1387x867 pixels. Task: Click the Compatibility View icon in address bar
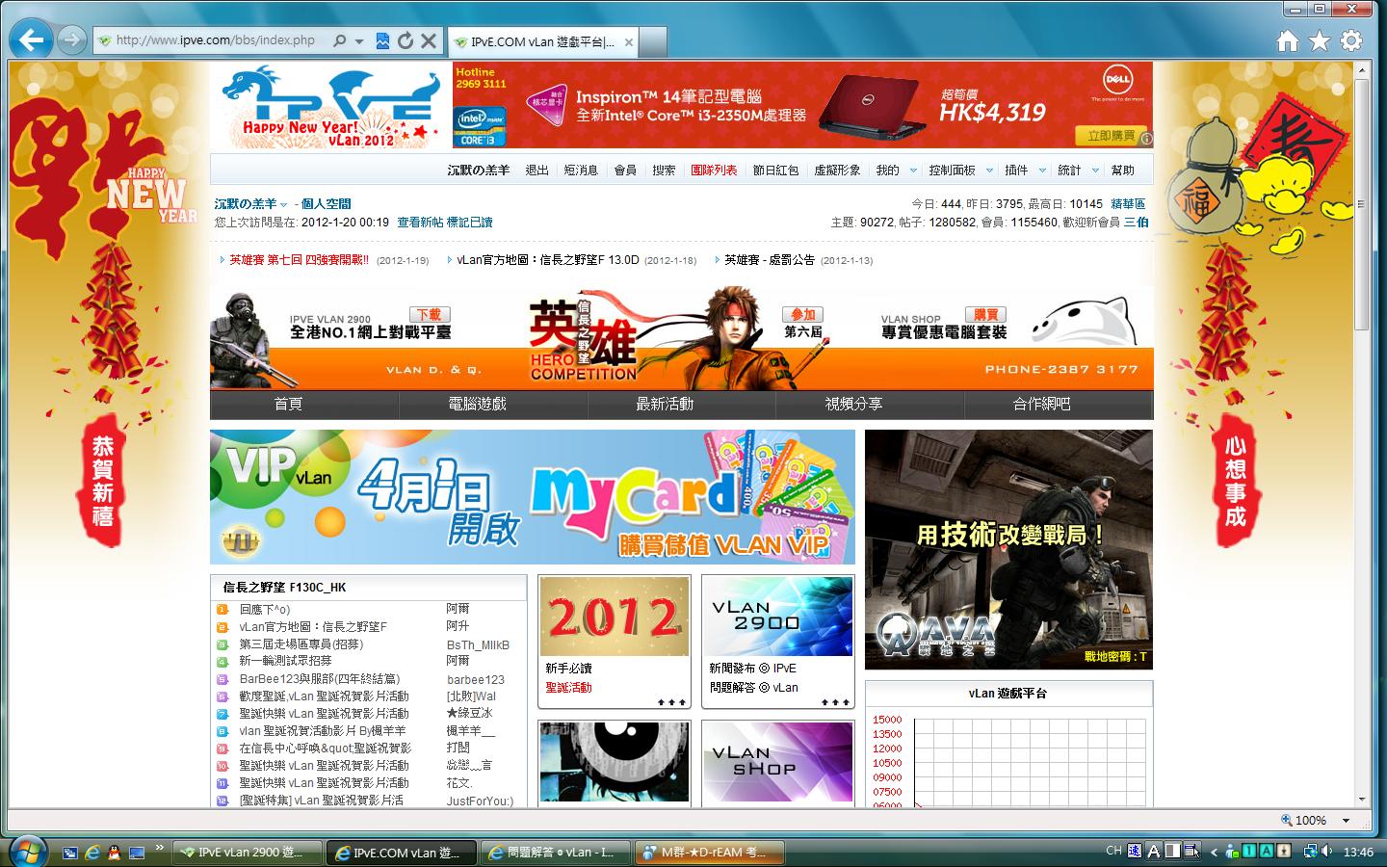[382, 40]
